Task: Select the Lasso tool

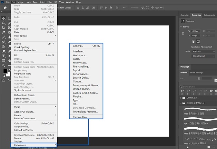Action: (3, 23)
